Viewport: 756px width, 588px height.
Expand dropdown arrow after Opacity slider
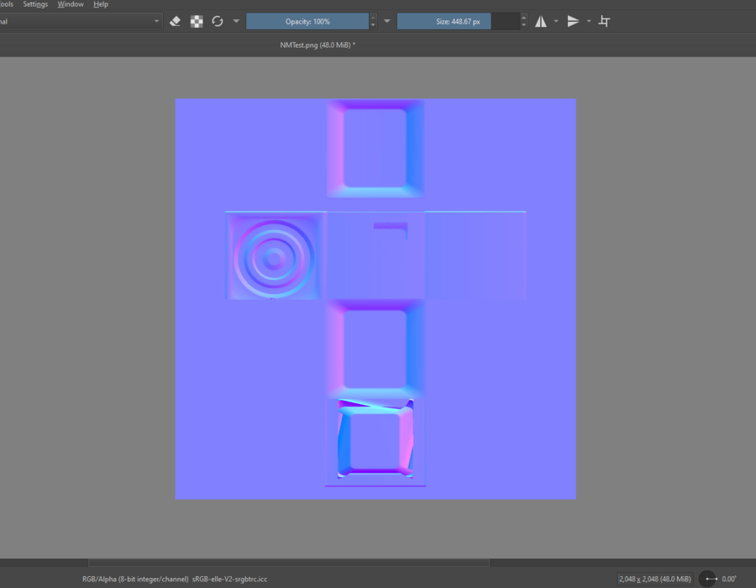[387, 21]
